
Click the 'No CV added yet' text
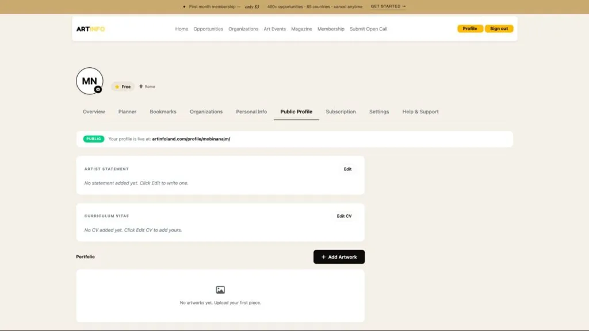(133, 230)
